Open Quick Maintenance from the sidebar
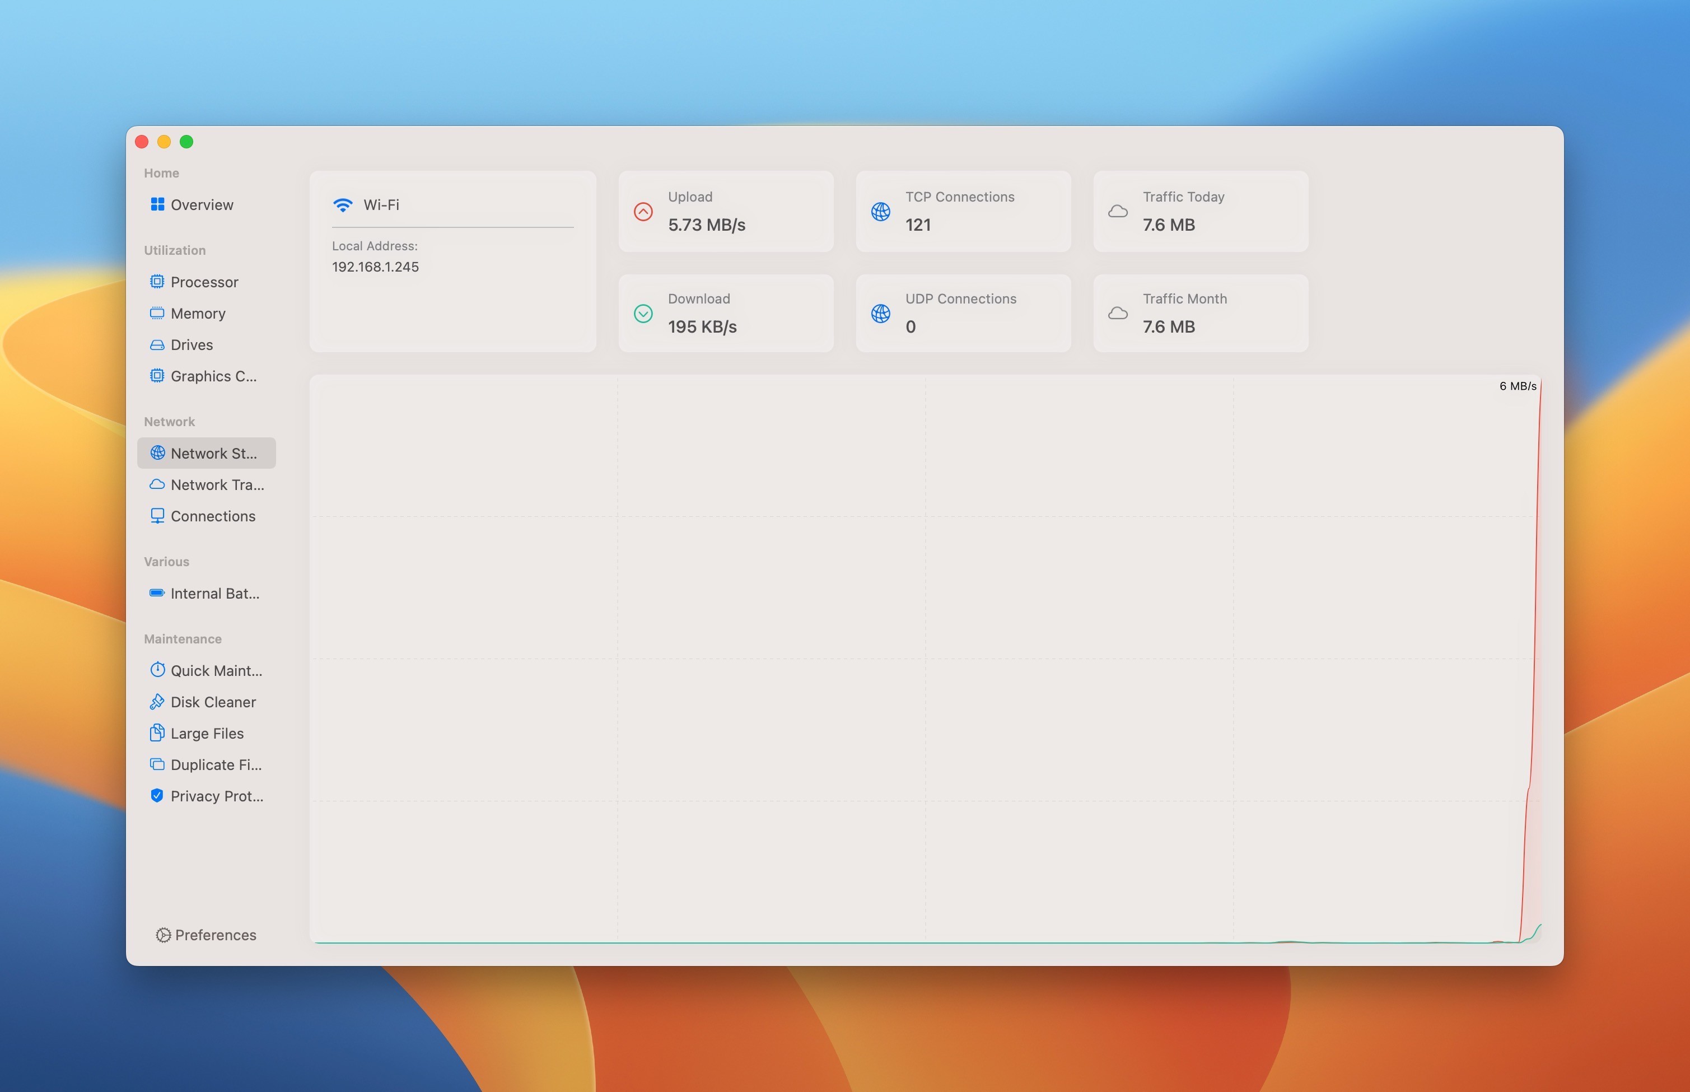The height and width of the screenshot is (1092, 1690). (x=216, y=670)
